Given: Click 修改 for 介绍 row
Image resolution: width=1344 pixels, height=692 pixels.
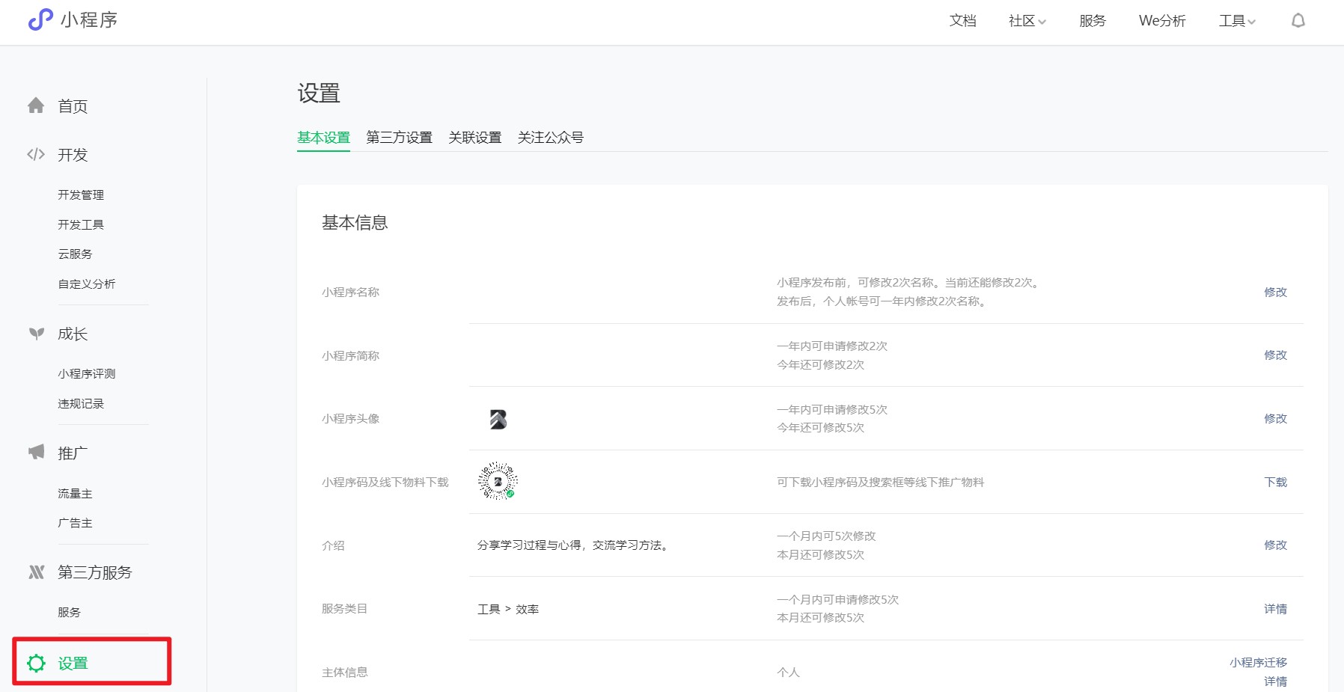Looking at the screenshot, I should click(x=1275, y=545).
